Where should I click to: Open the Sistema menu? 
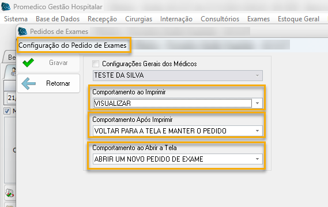coord(16,19)
